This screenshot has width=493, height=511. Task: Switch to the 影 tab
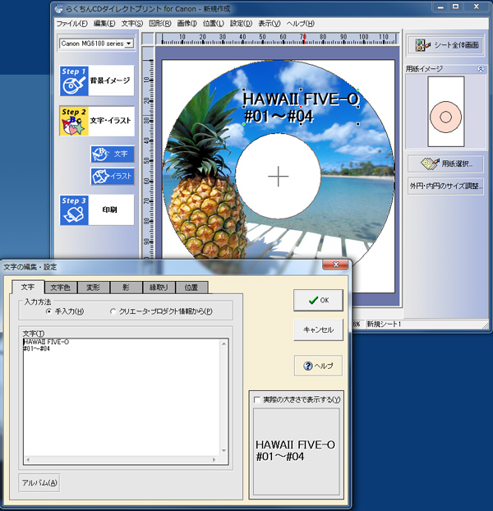126,288
